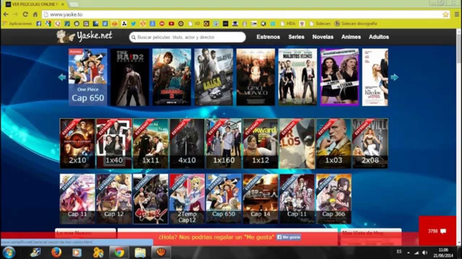The width and height of the screenshot is (462, 259).
Task: Open the Estrenos menu
Action: coord(268,37)
